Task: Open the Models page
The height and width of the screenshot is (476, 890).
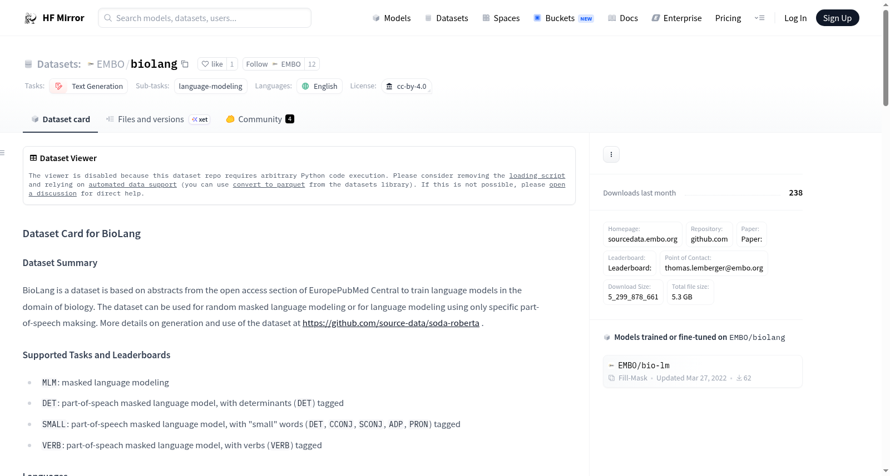Action: (392, 18)
